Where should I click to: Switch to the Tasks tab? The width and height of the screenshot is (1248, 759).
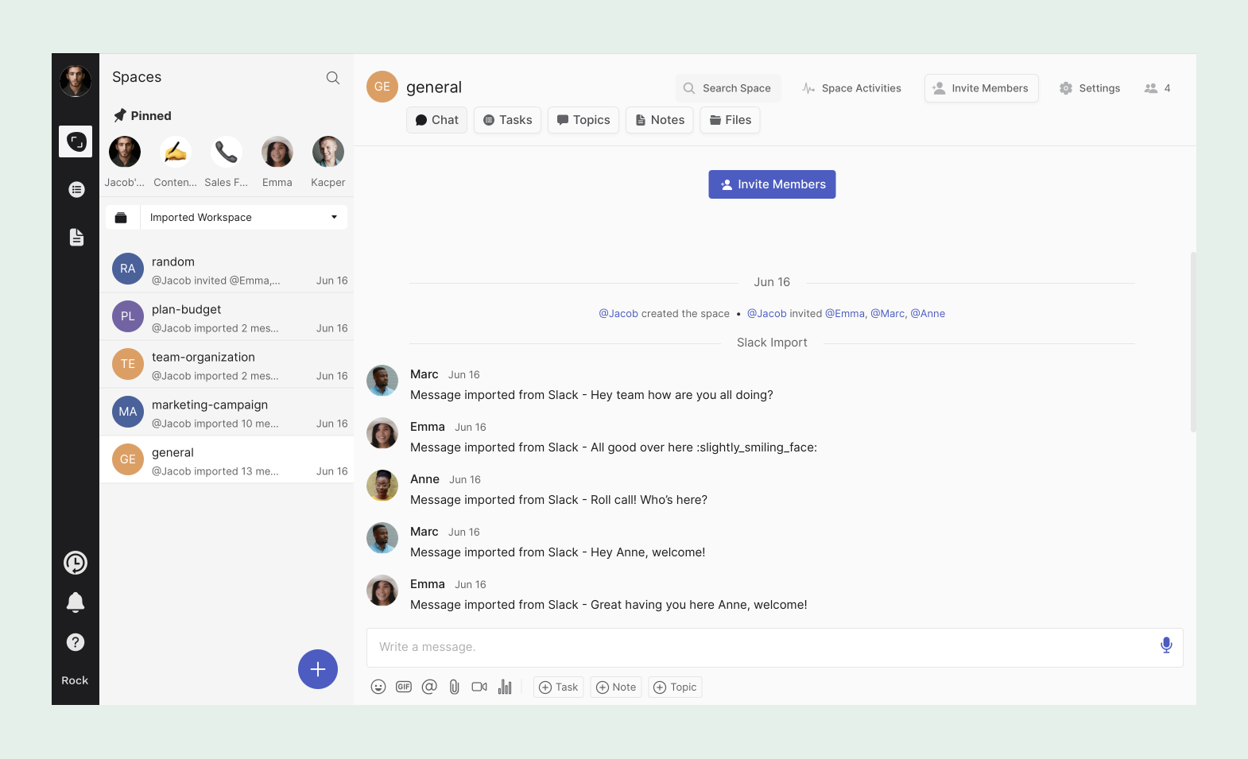pos(508,120)
